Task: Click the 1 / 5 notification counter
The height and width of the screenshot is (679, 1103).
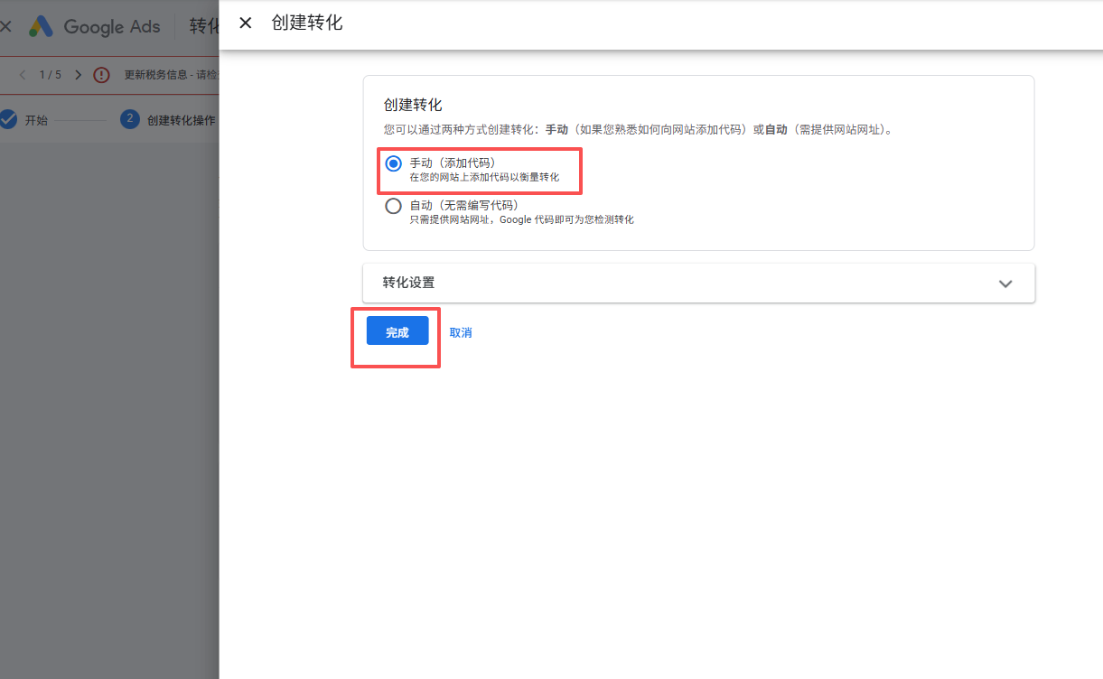Action: pos(51,75)
